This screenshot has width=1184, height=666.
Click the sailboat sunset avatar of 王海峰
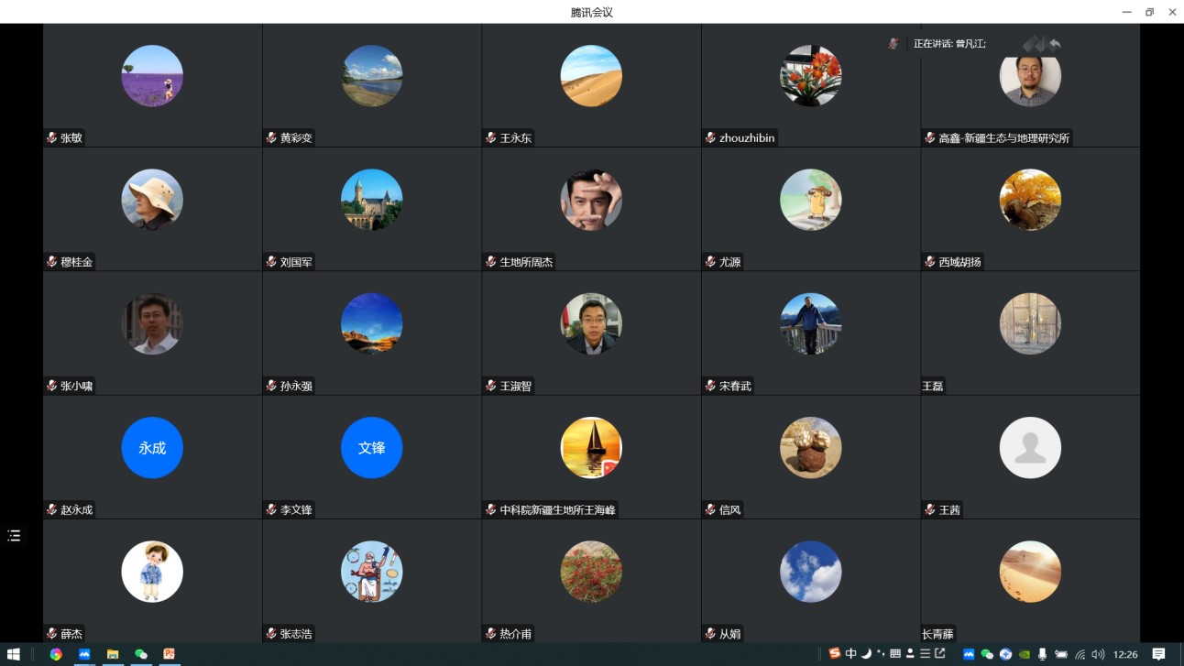pos(591,448)
